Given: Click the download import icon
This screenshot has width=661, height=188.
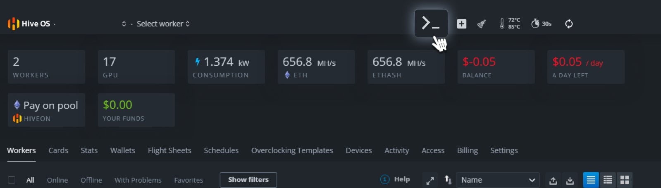Looking at the screenshot, I should pyautogui.click(x=570, y=180).
